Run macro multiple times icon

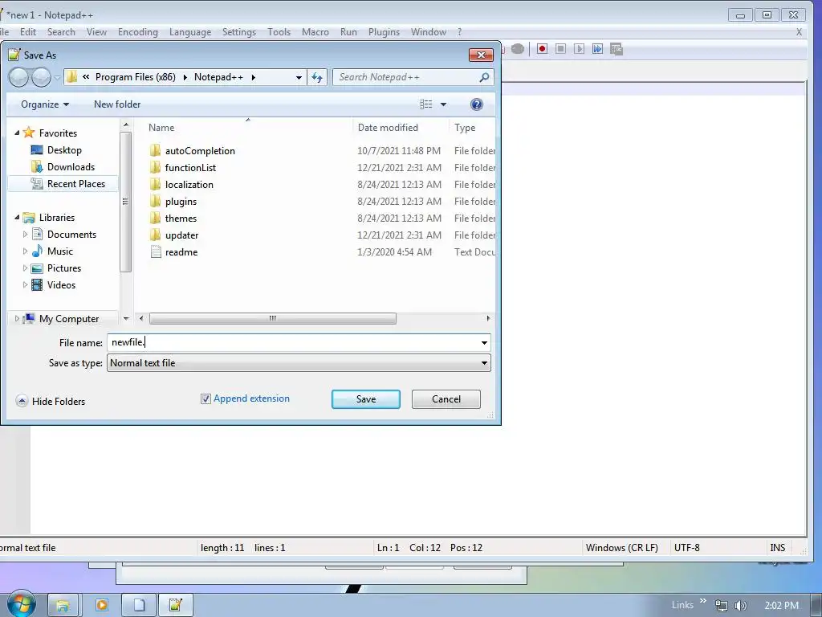597,49
